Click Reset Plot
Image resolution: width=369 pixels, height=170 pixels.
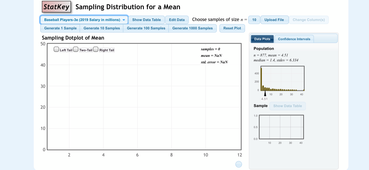232,28
